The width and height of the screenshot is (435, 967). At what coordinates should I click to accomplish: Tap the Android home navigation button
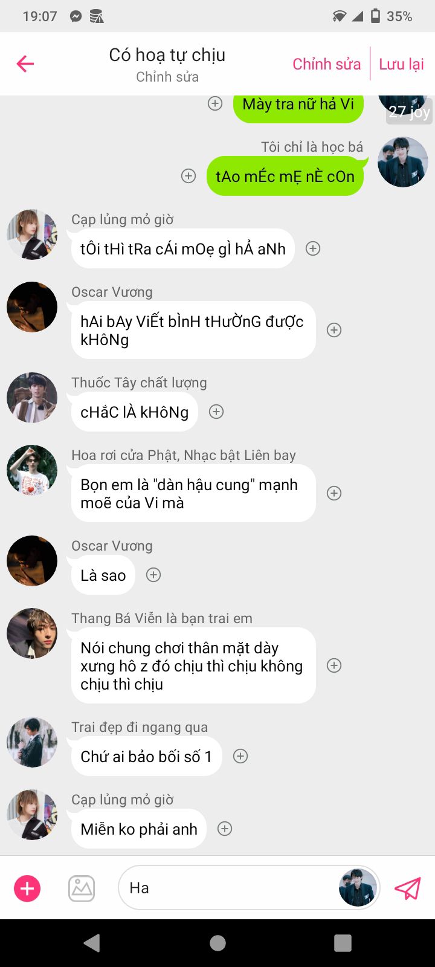coord(217,943)
